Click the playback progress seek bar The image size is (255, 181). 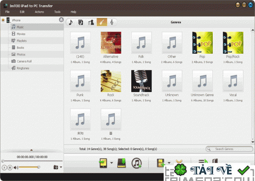(x=32, y=161)
